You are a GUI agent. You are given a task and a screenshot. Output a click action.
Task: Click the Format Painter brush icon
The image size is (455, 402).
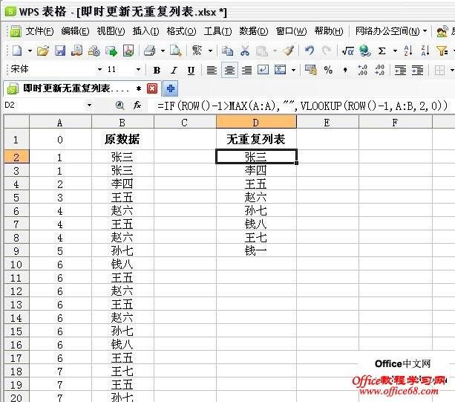pyautogui.click(x=289, y=51)
